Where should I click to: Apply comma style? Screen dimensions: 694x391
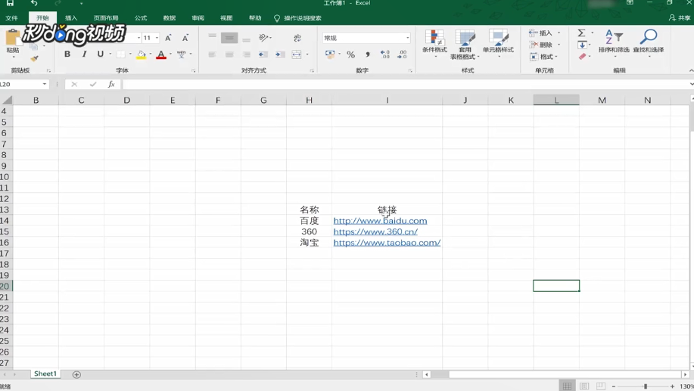(x=368, y=54)
